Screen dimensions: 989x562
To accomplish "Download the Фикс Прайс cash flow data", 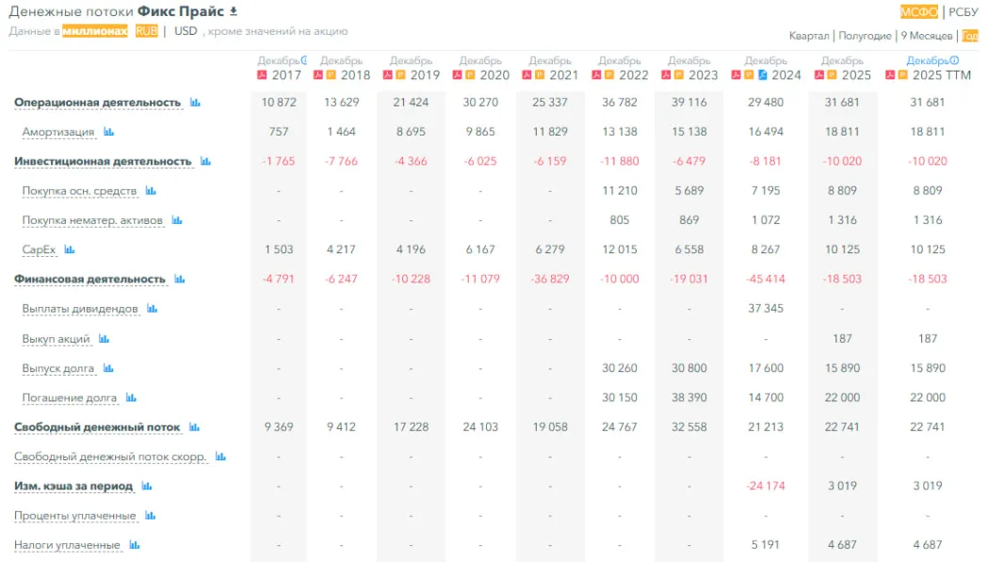I will (x=234, y=11).
